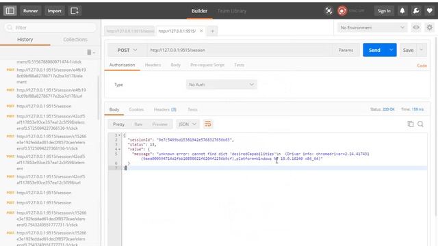Add a new request tab

213,31
